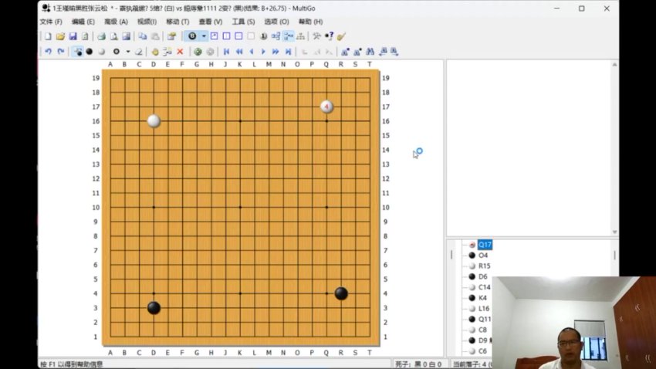656x369 pixels.
Task: Save the game with the floppy disk icon
Action: pos(73,36)
